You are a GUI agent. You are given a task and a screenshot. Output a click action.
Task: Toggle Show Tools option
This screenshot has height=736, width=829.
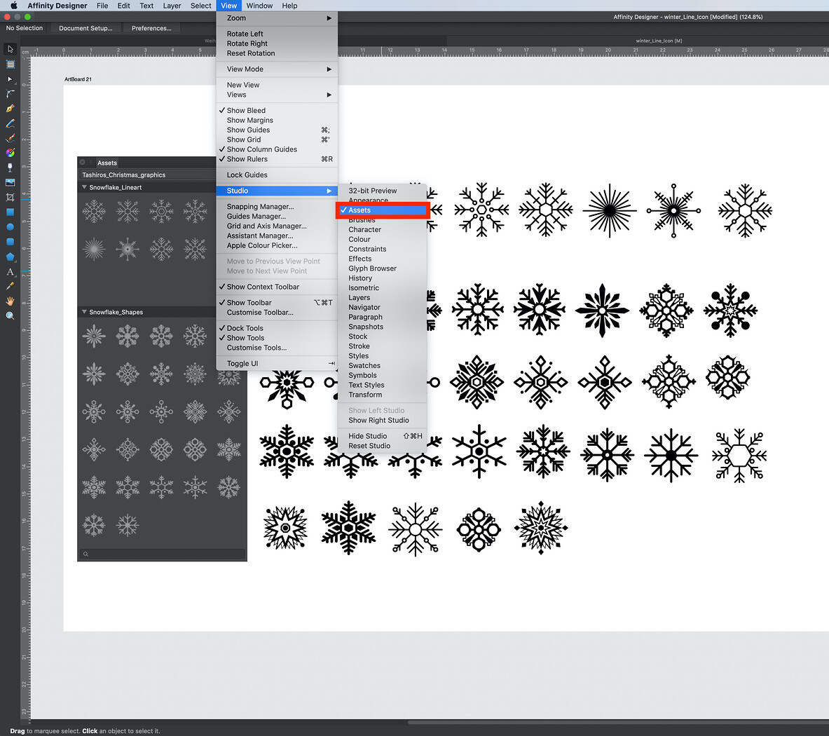(x=277, y=338)
